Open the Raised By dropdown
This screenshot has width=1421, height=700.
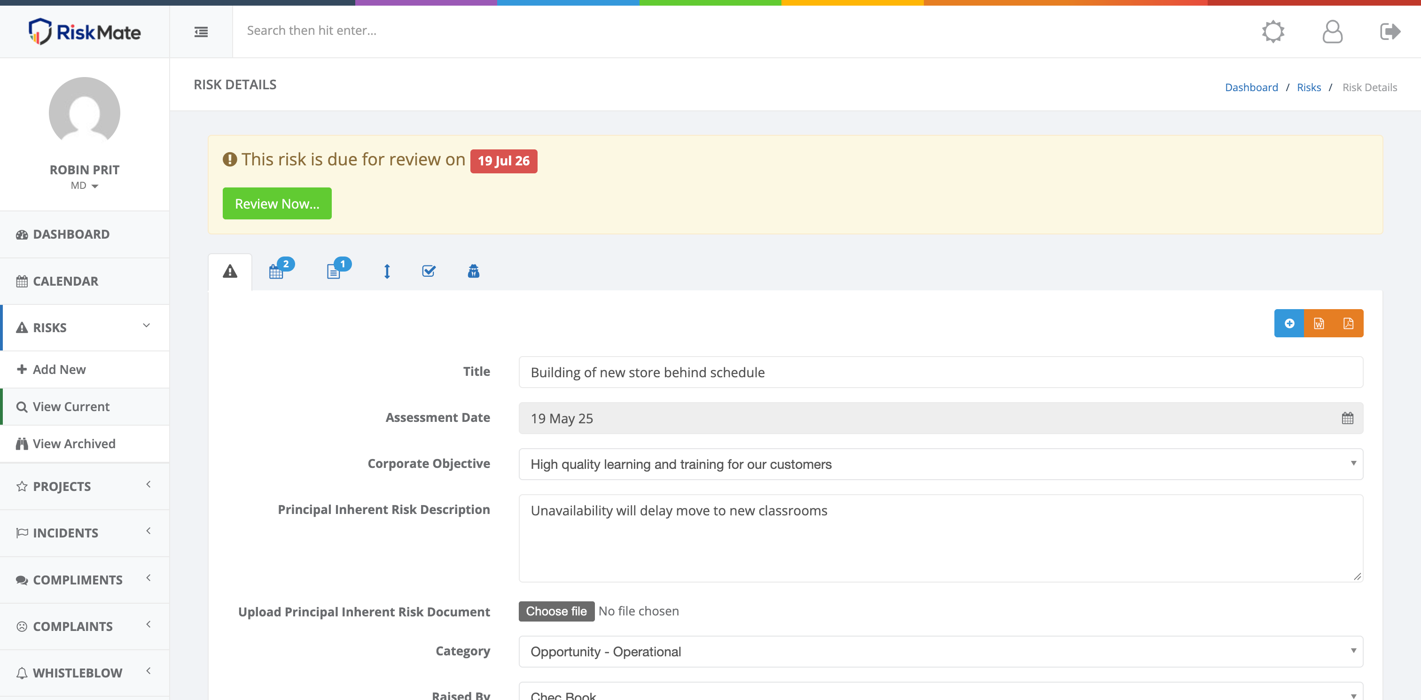pos(941,692)
